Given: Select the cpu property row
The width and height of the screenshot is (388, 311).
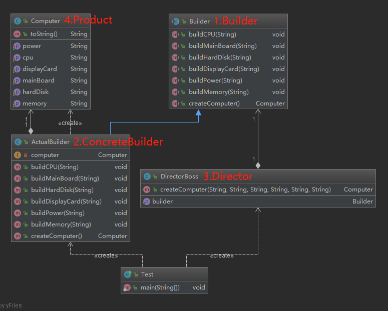Looking at the screenshot, I should pyautogui.click(x=51, y=57).
